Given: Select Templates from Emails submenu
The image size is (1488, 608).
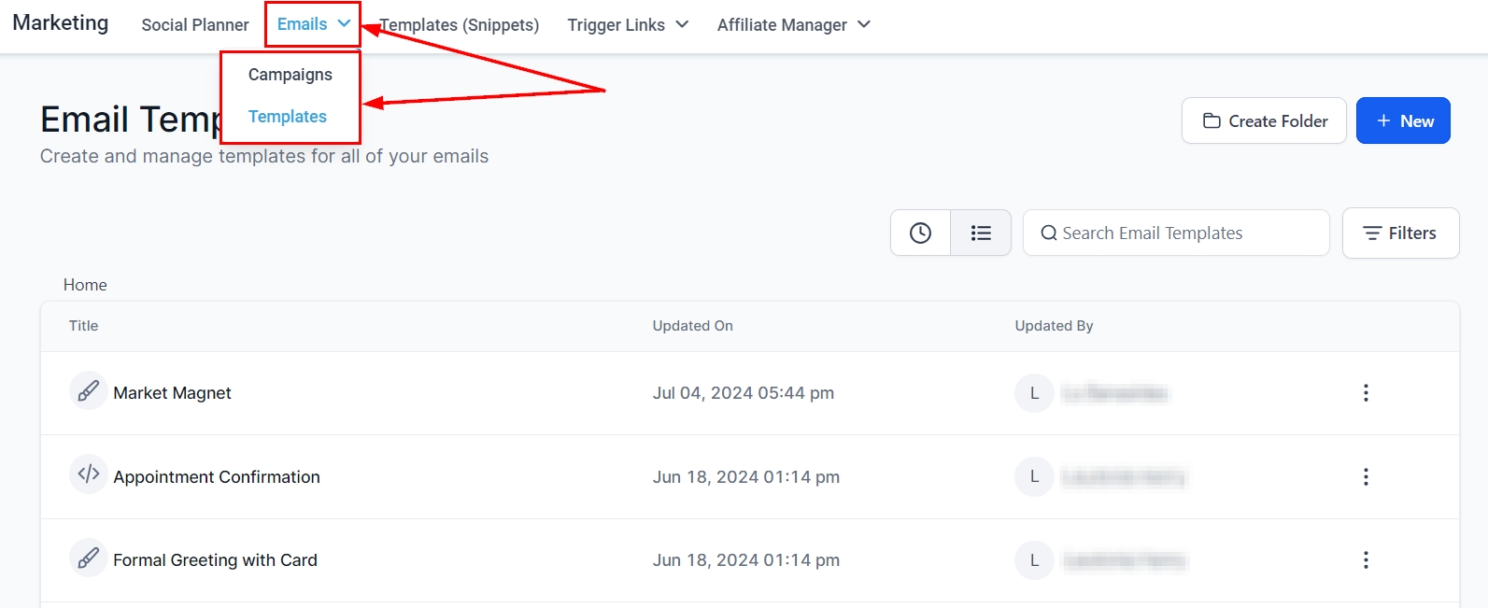Looking at the screenshot, I should (x=288, y=117).
